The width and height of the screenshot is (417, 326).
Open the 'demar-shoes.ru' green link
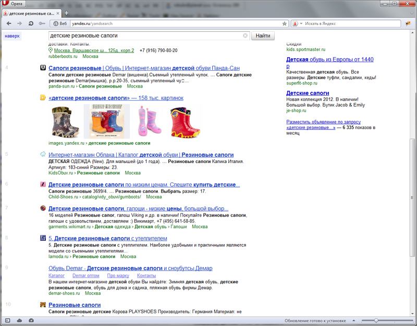point(64,293)
